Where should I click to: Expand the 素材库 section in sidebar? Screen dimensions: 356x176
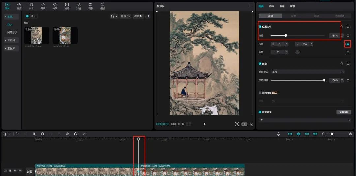tap(11, 48)
